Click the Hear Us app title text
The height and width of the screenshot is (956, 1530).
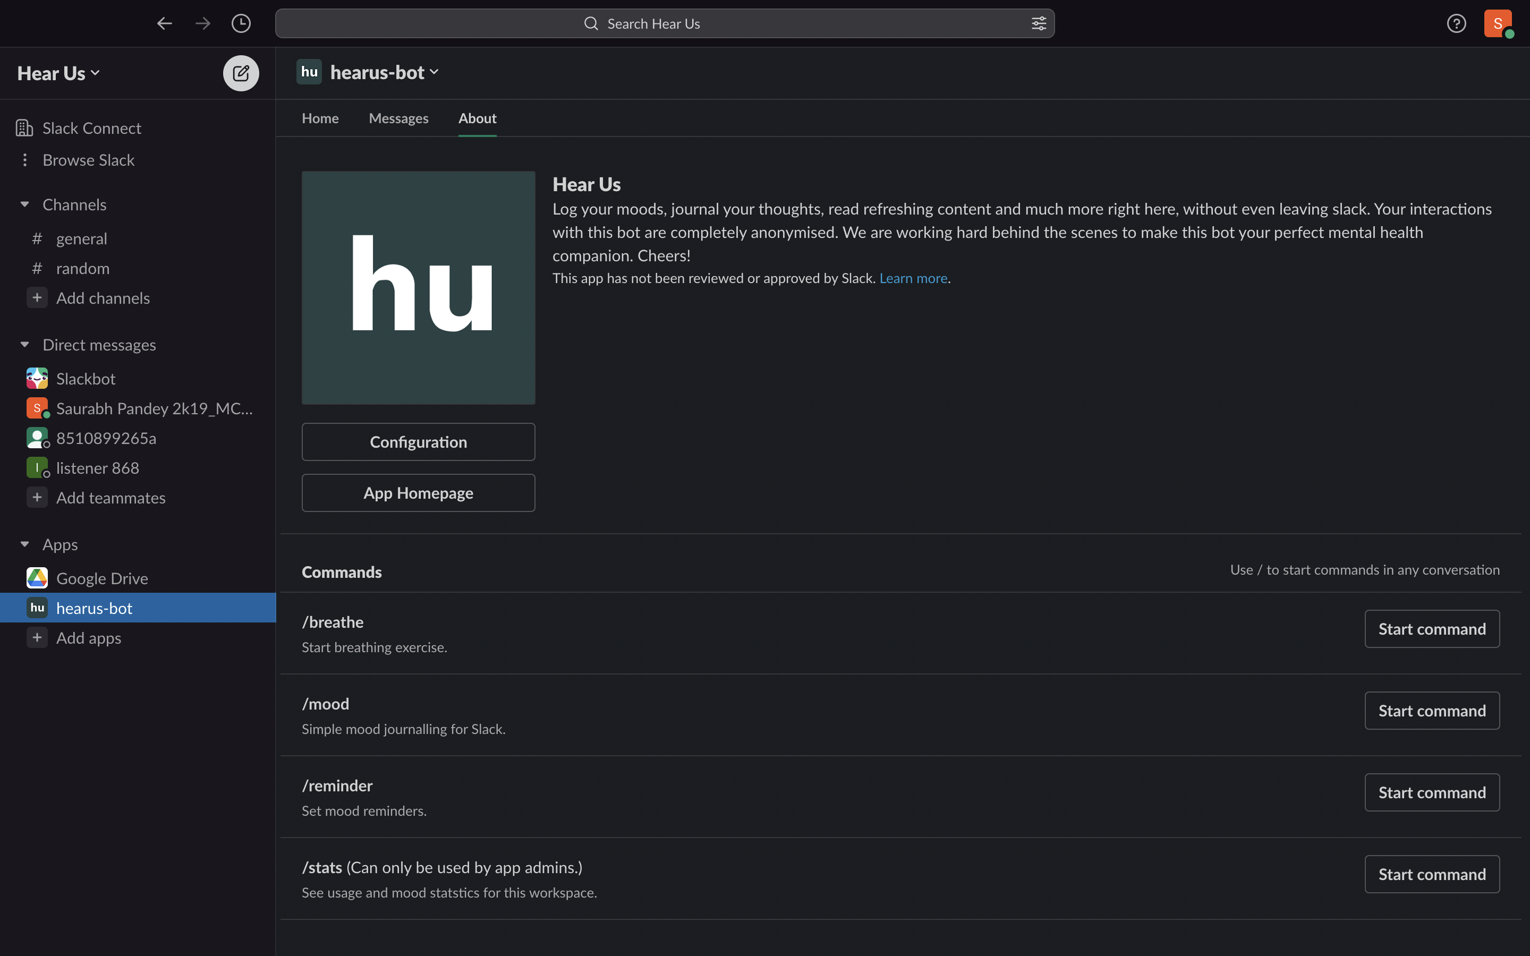[x=586, y=184]
